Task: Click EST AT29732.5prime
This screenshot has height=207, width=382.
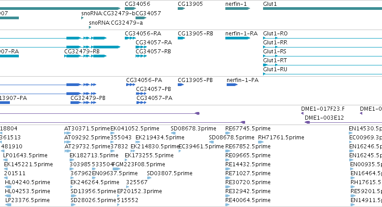Action: pyautogui.click(x=87, y=147)
